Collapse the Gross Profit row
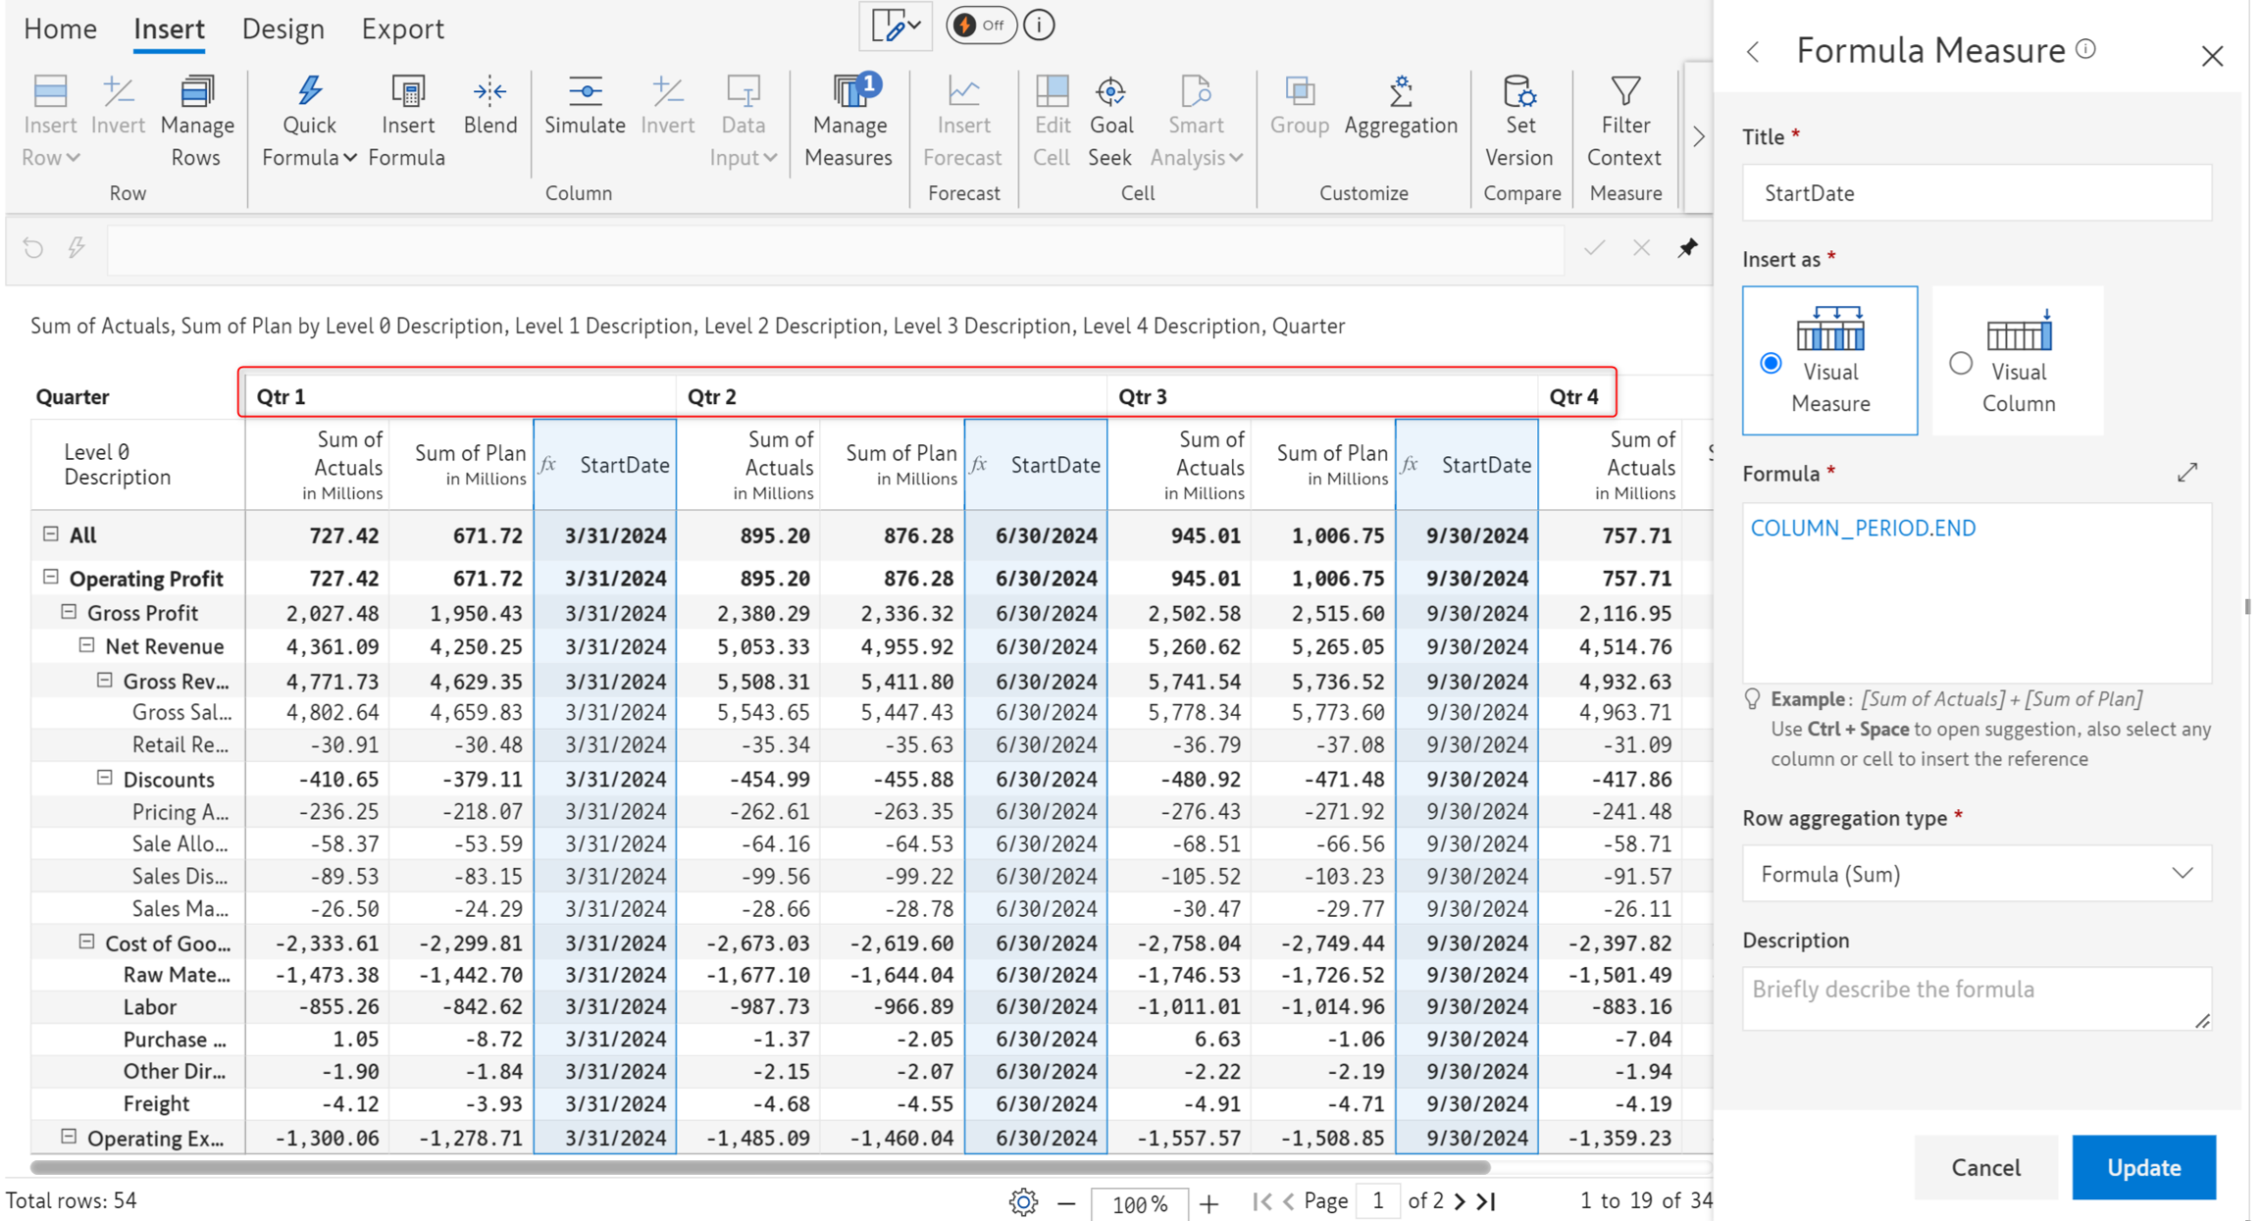This screenshot has height=1221, width=2260. point(69,612)
